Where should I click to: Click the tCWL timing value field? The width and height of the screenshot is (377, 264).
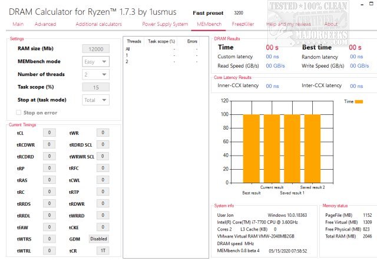tap(103, 180)
